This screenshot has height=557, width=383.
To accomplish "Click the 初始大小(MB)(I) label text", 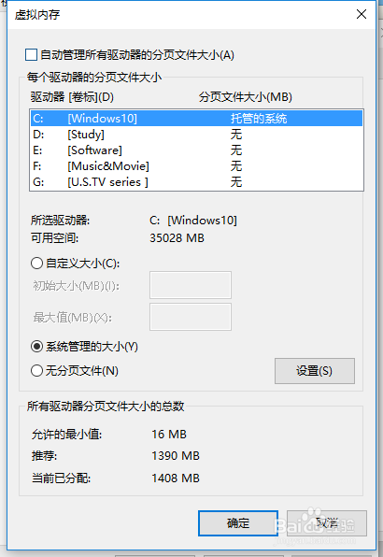I will coord(76,286).
